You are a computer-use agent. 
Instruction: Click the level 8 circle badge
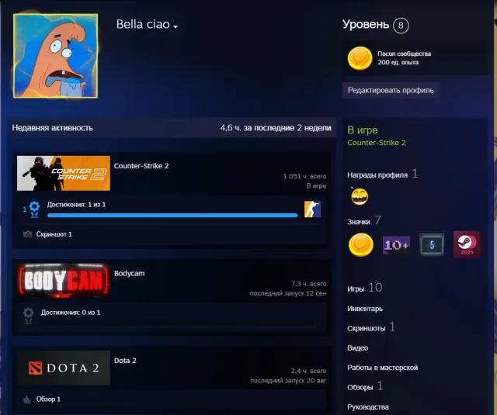(x=401, y=26)
